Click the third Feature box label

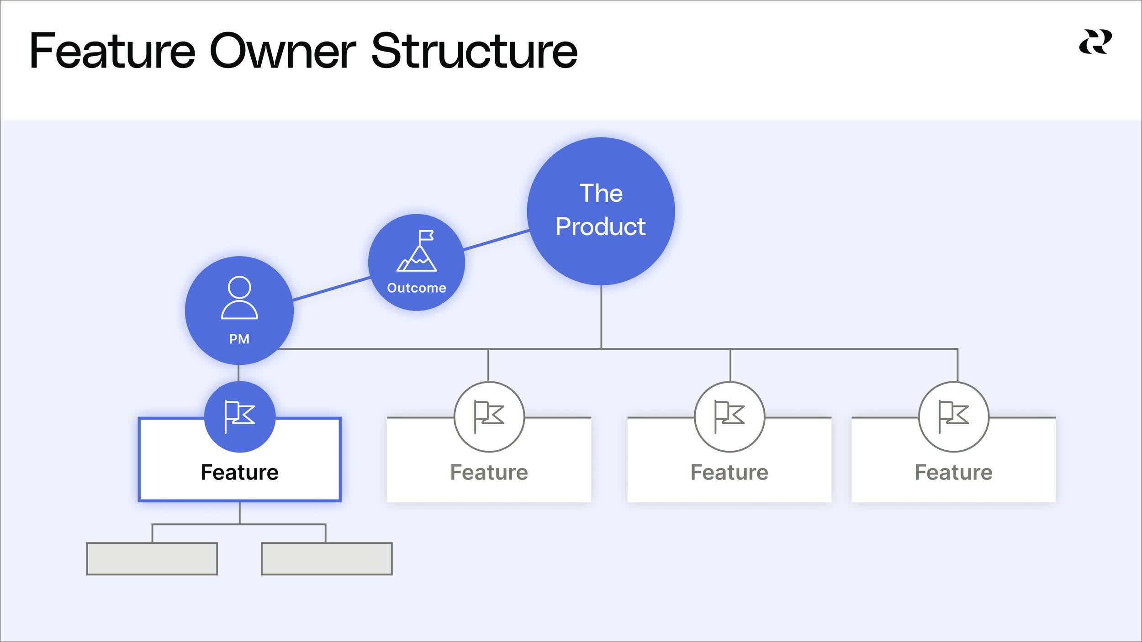pos(729,472)
